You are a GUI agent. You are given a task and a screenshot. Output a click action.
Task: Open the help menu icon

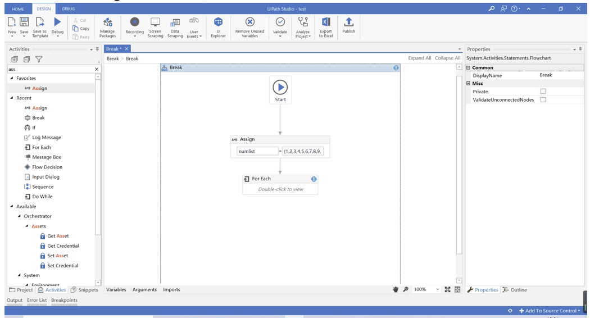coord(515,8)
